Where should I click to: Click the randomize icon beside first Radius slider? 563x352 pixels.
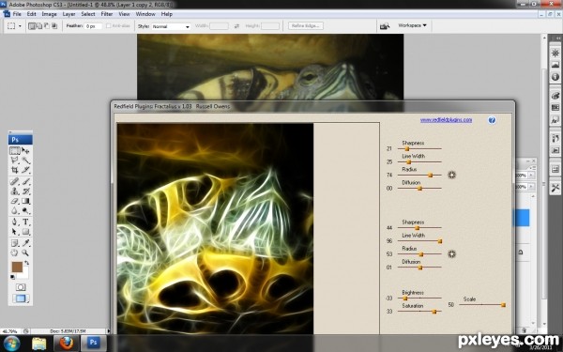451,175
